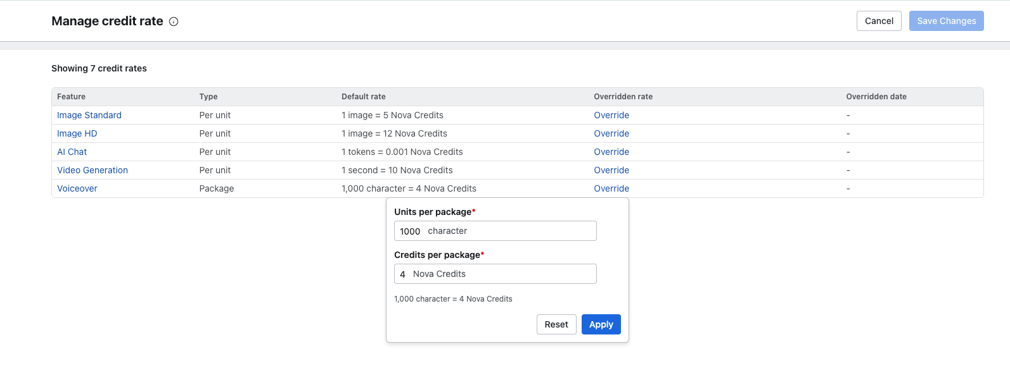The height and width of the screenshot is (380, 1010).
Task: Apply the package rate override
Action: tap(601, 324)
